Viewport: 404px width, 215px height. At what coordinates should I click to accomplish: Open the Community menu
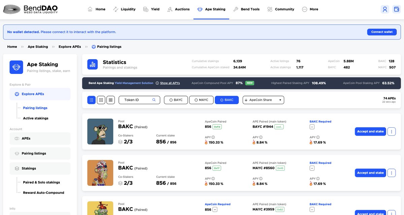coord(280,9)
